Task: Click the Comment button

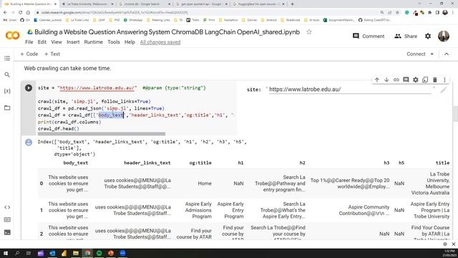Action: tap(369, 37)
